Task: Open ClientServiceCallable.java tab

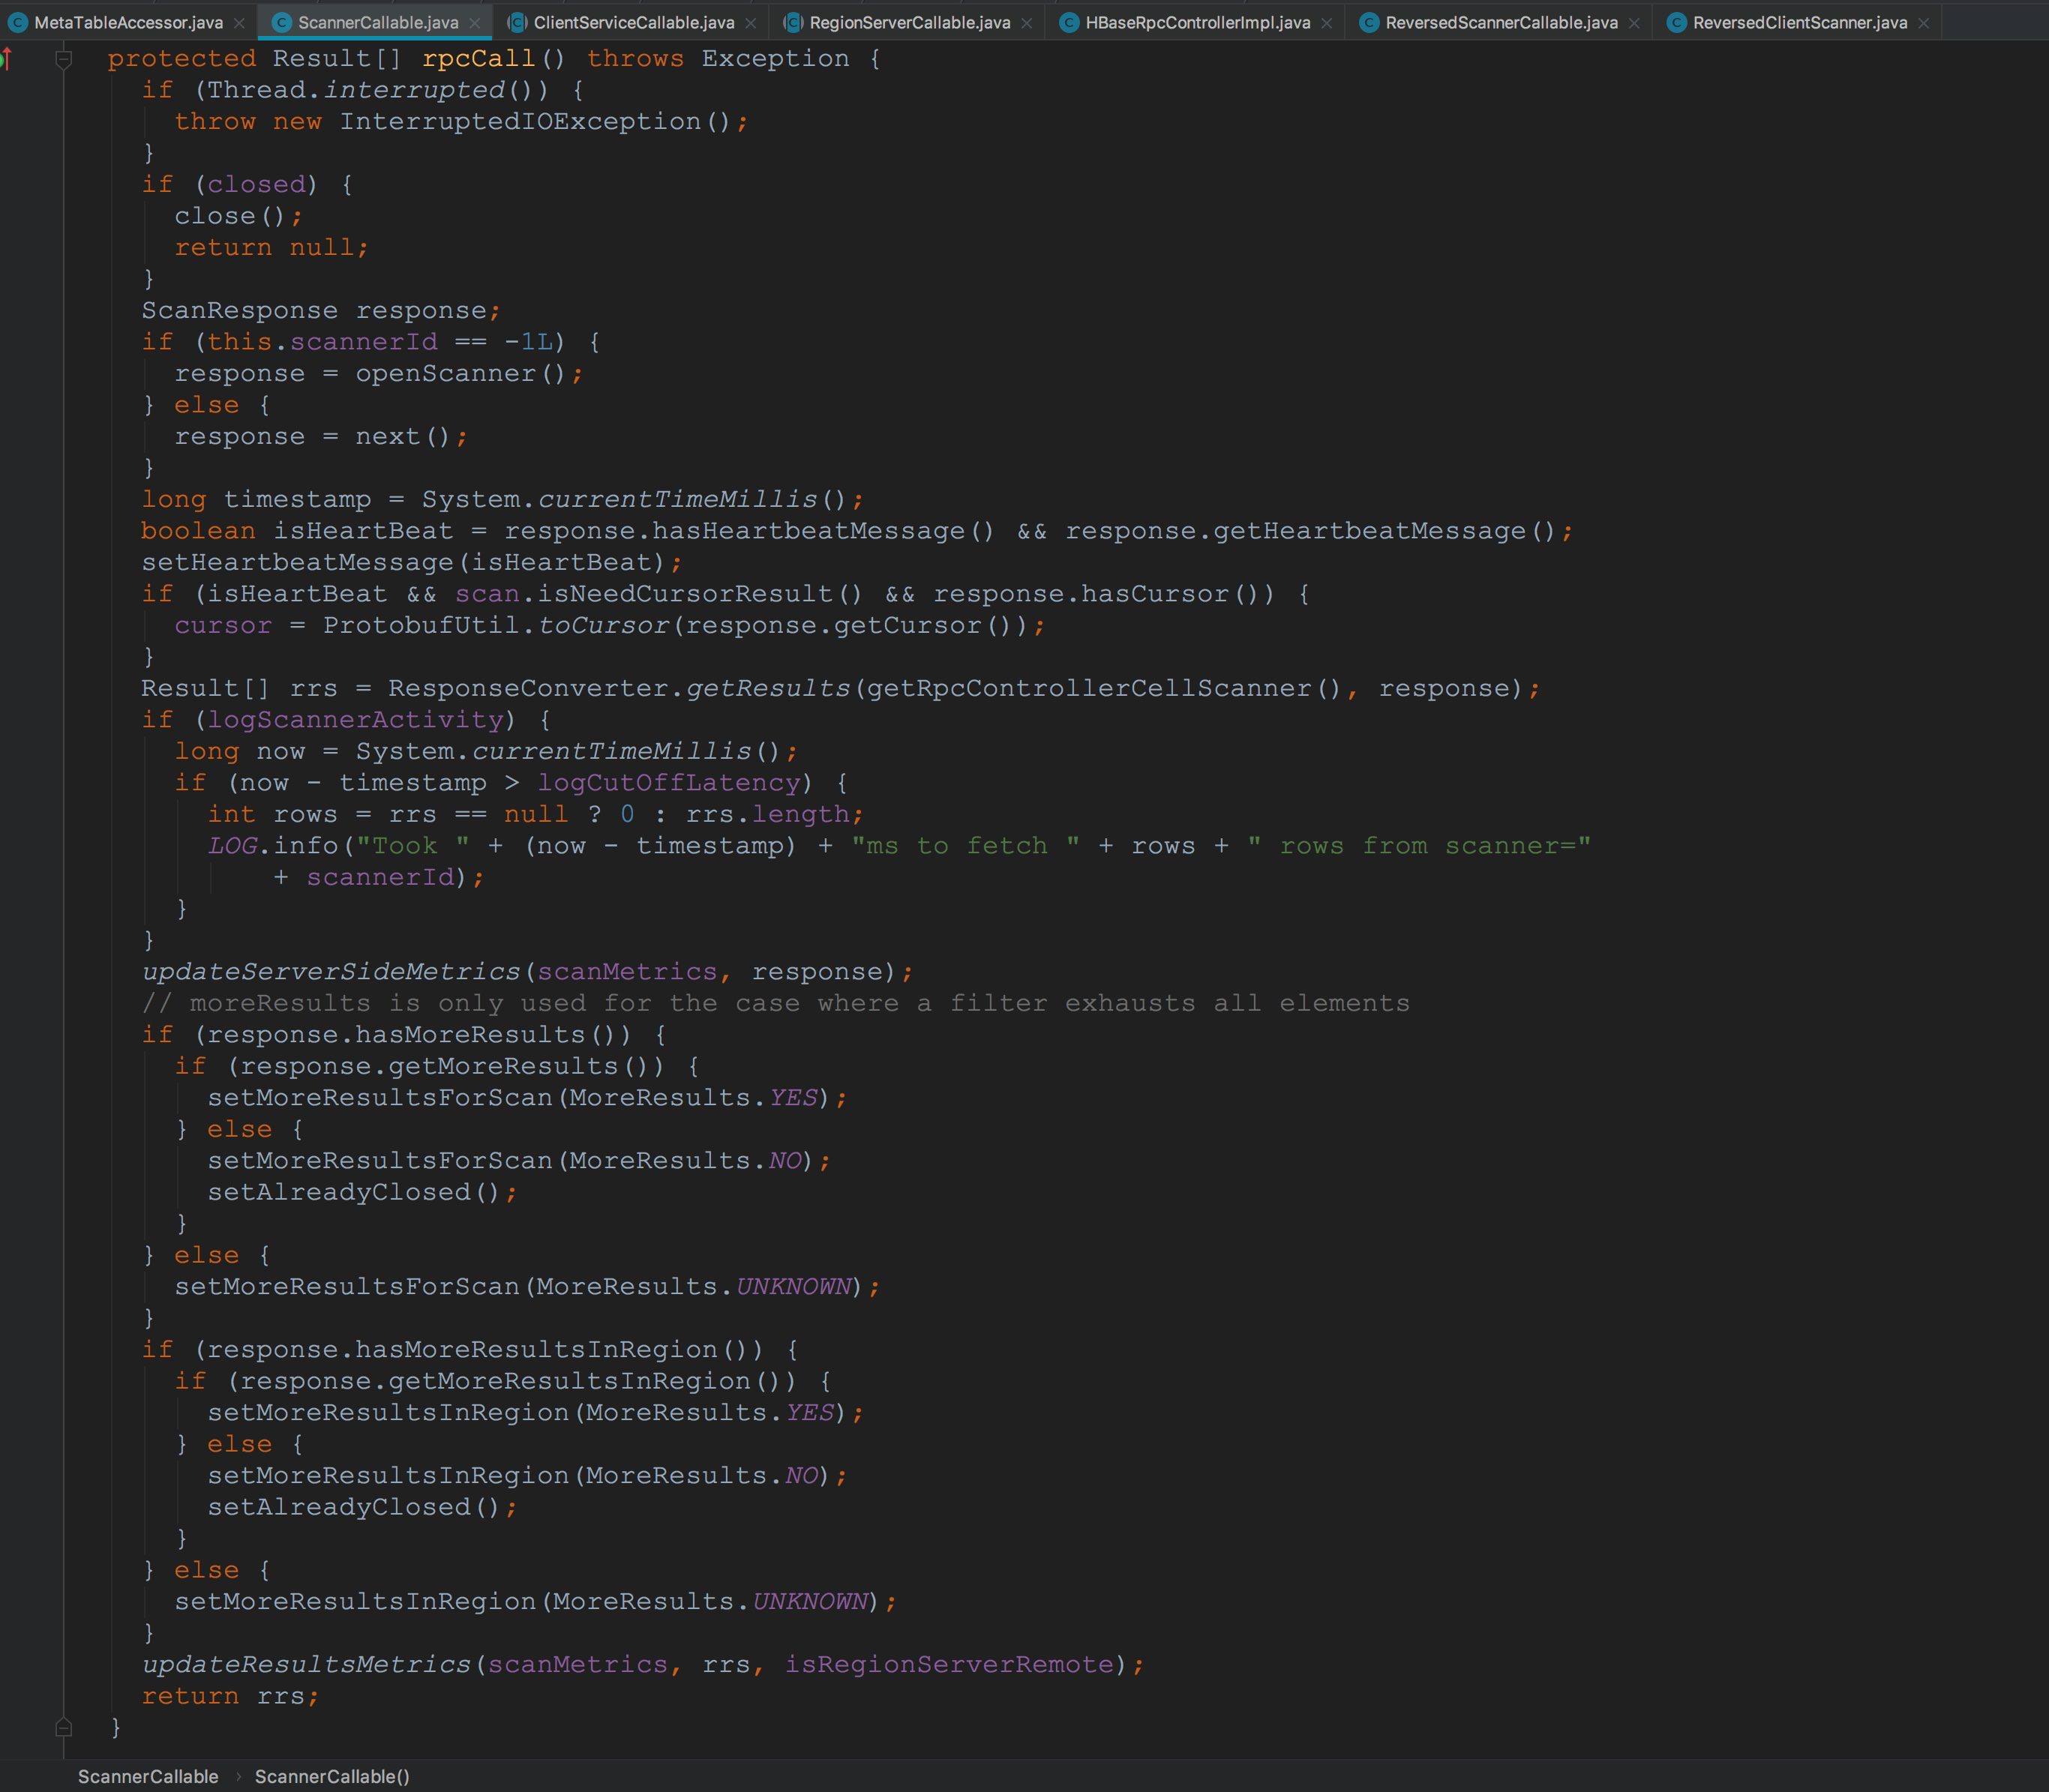Action: click(634, 22)
